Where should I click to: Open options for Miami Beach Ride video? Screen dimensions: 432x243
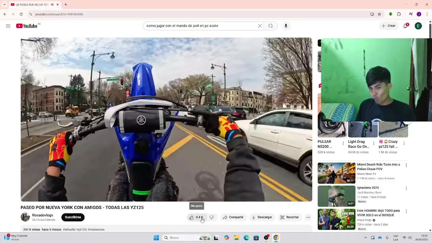[x=406, y=165]
